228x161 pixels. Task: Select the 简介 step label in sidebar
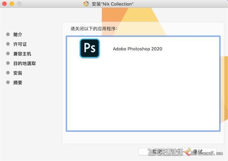(x=17, y=35)
